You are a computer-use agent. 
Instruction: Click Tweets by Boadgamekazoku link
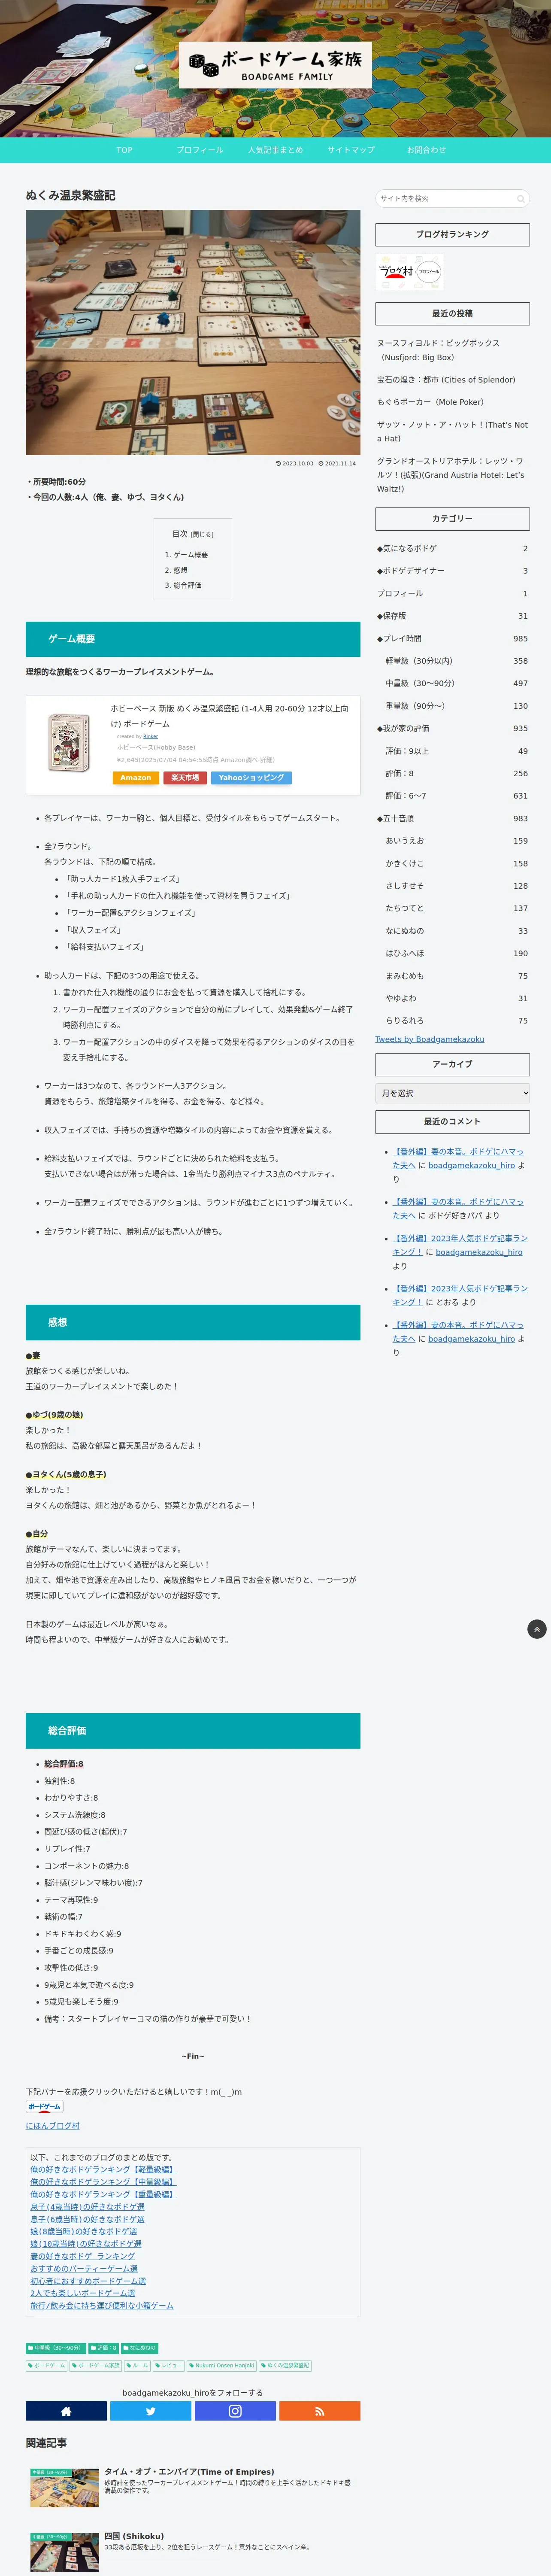(x=430, y=1039)
